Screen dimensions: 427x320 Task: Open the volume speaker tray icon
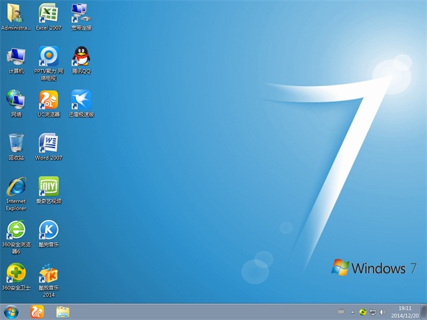click(x=382, y=312)
